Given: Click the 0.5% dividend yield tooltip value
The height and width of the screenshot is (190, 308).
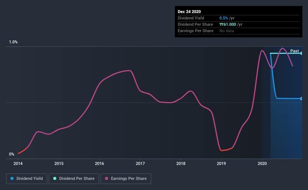Looking at the screenshot, I should pos(224,18).
